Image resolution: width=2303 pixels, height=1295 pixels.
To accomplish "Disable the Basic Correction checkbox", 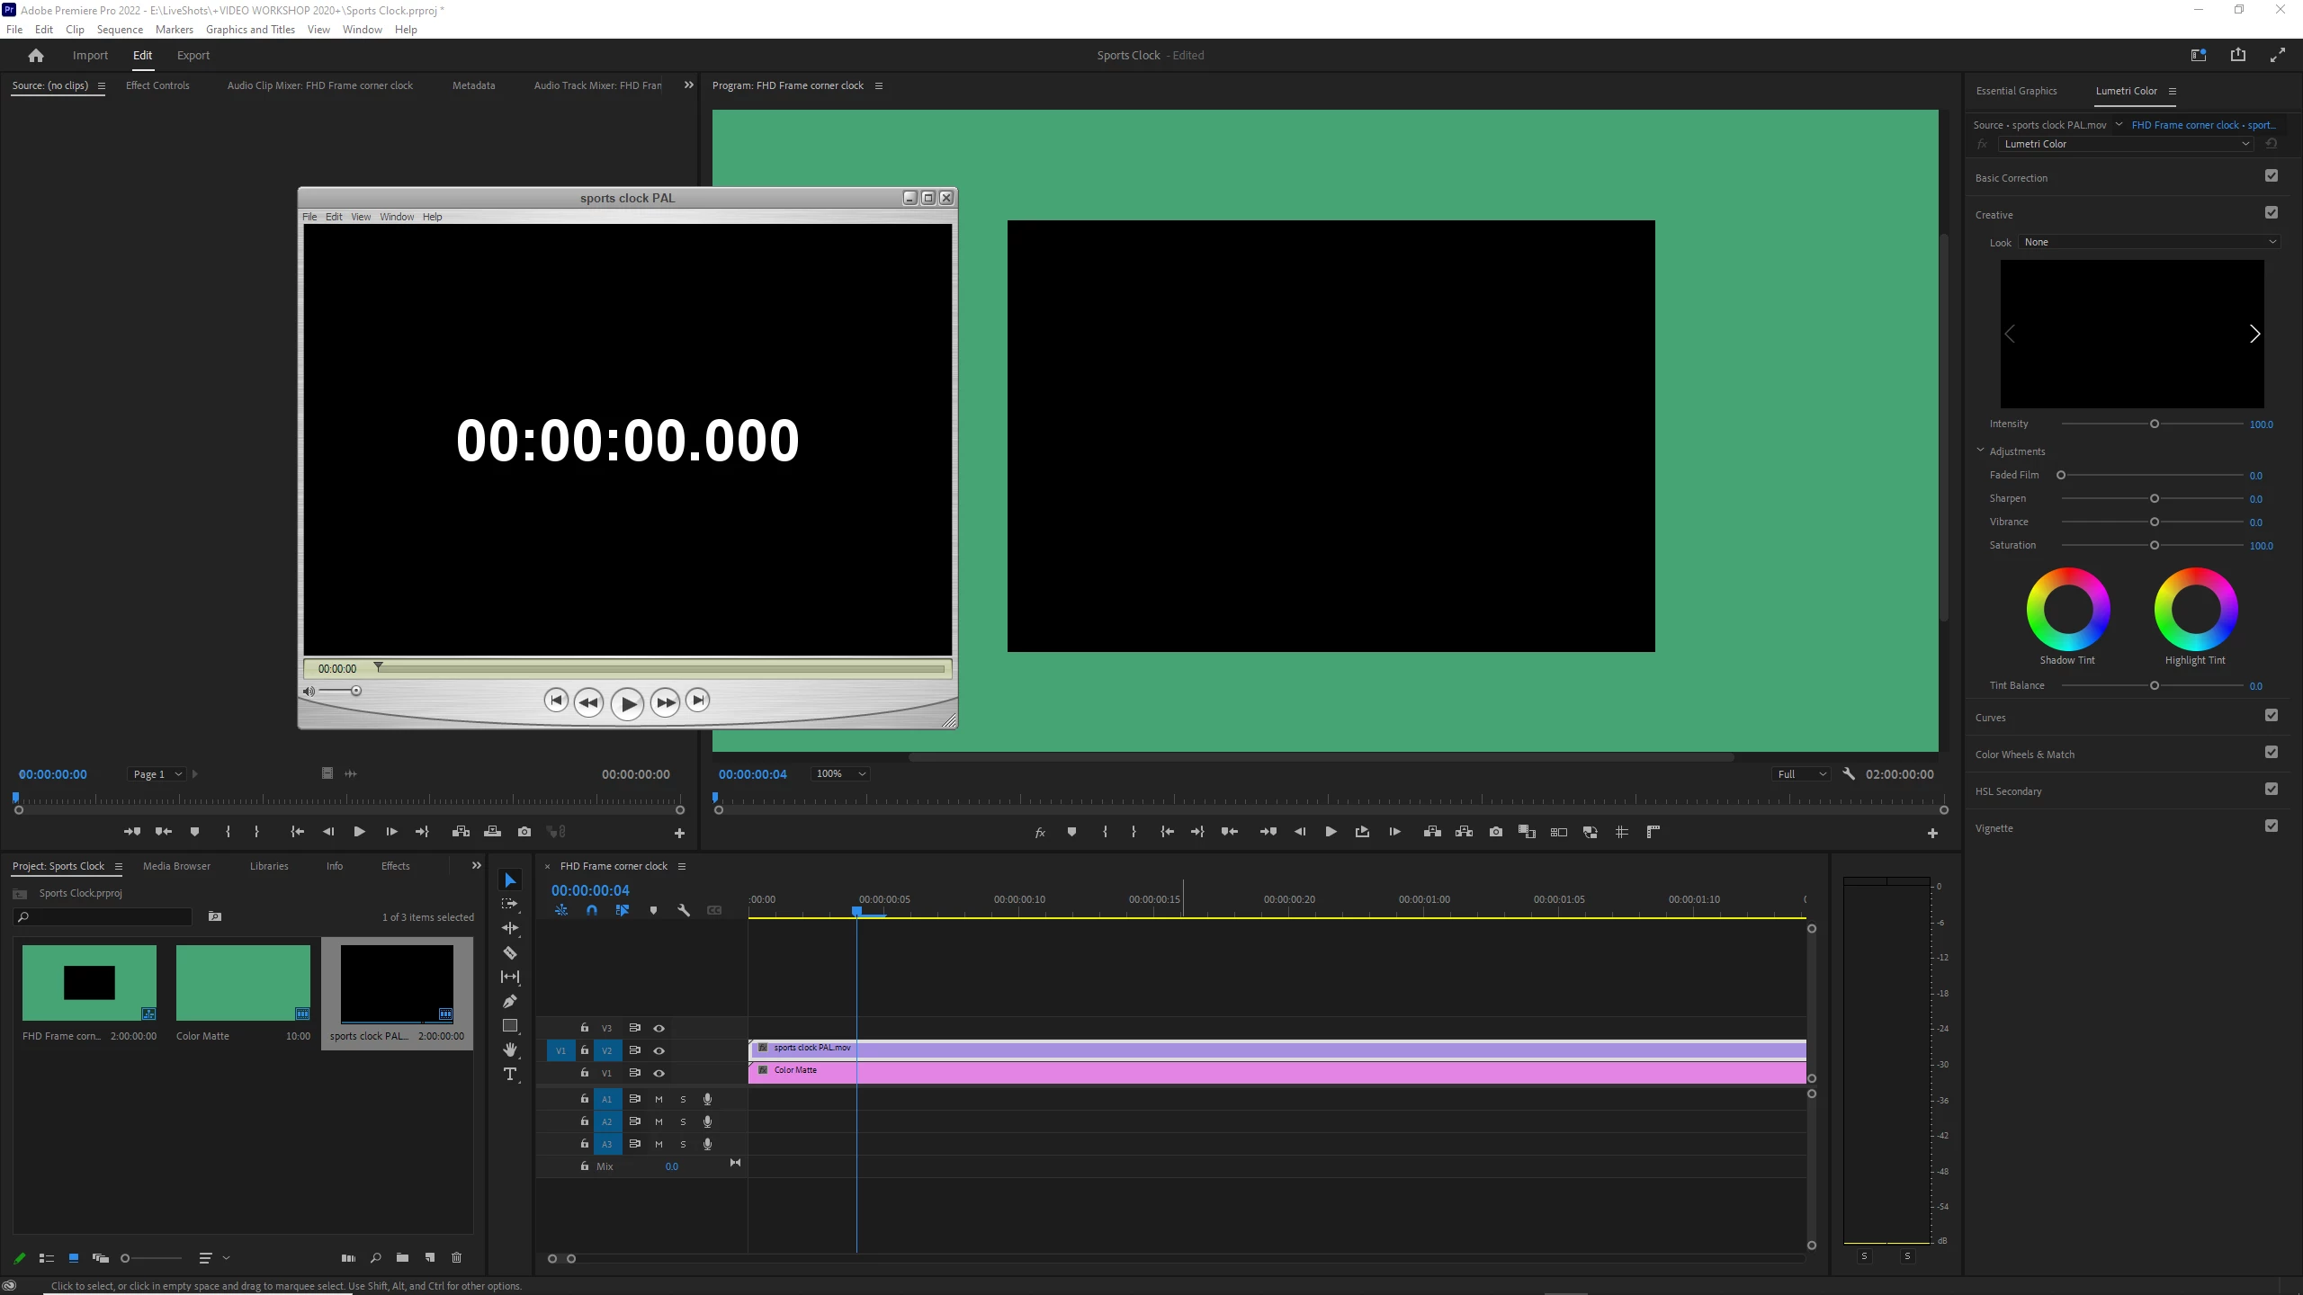I will (2271, 176).
